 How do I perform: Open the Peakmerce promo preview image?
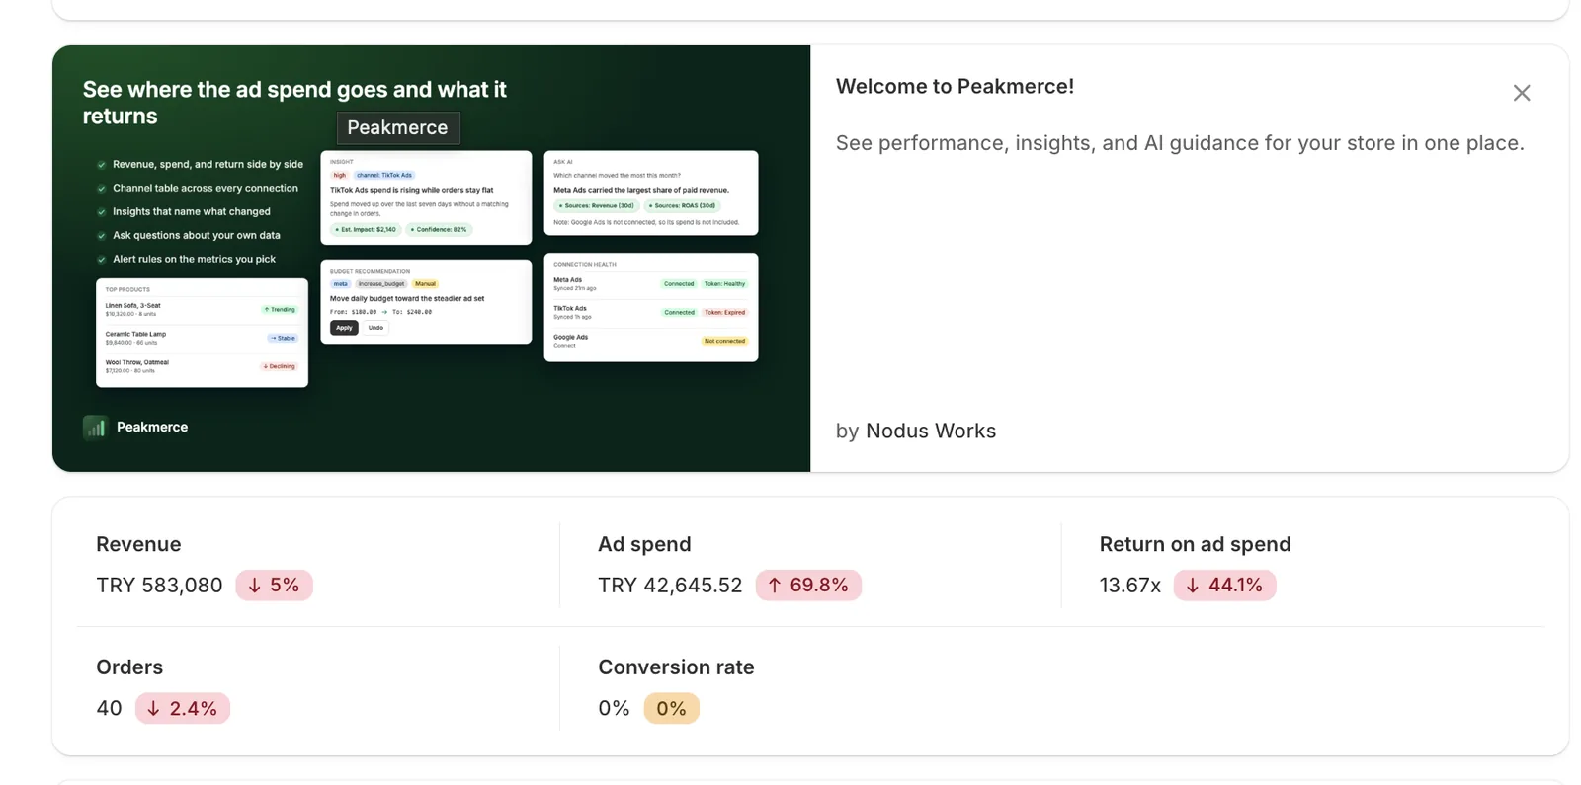[431, 259]
